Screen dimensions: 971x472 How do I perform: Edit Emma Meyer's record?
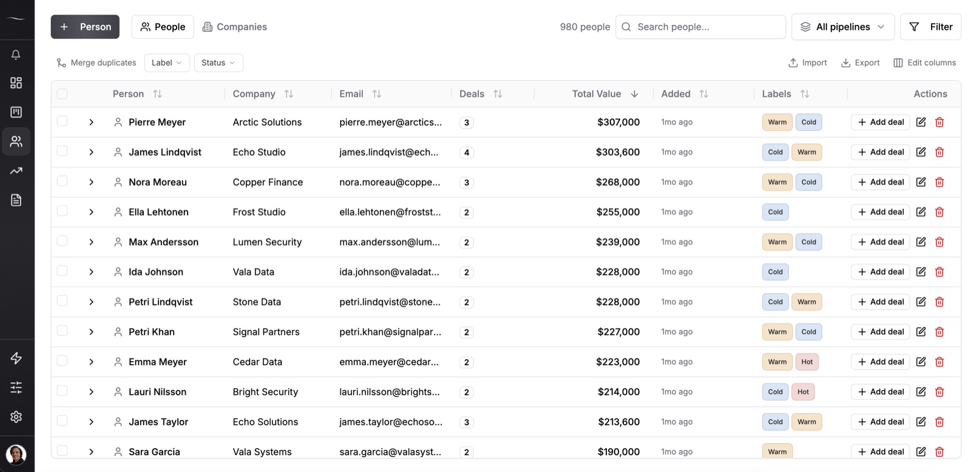pos(921,362)
